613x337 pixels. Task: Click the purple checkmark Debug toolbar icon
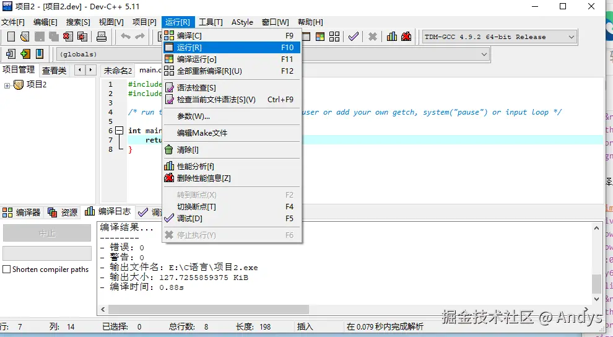click(x=354, y=37)
